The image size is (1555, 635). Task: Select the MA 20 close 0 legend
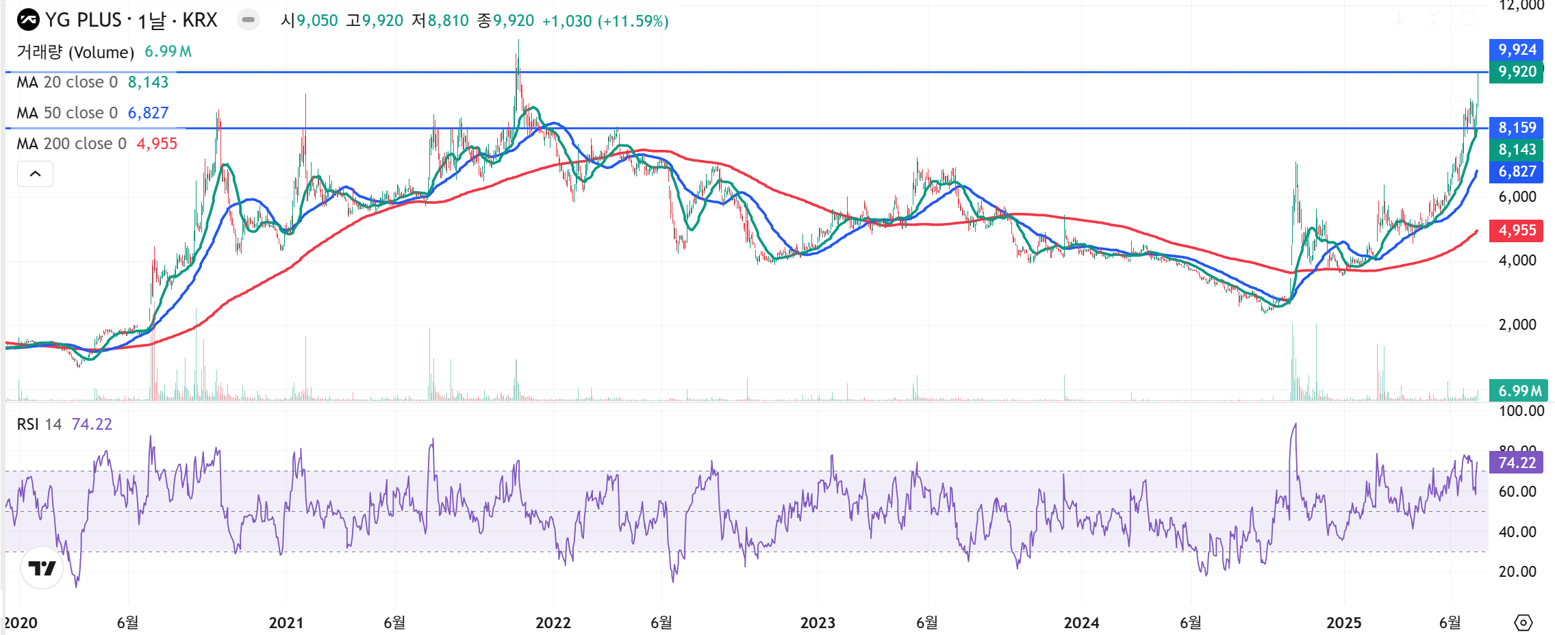[x=67, y=82]
